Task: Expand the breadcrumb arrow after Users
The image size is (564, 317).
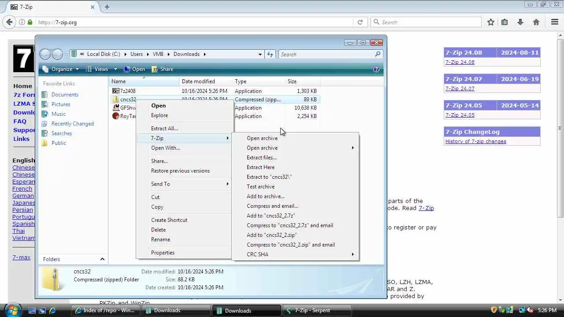Action: pos(148,54)
